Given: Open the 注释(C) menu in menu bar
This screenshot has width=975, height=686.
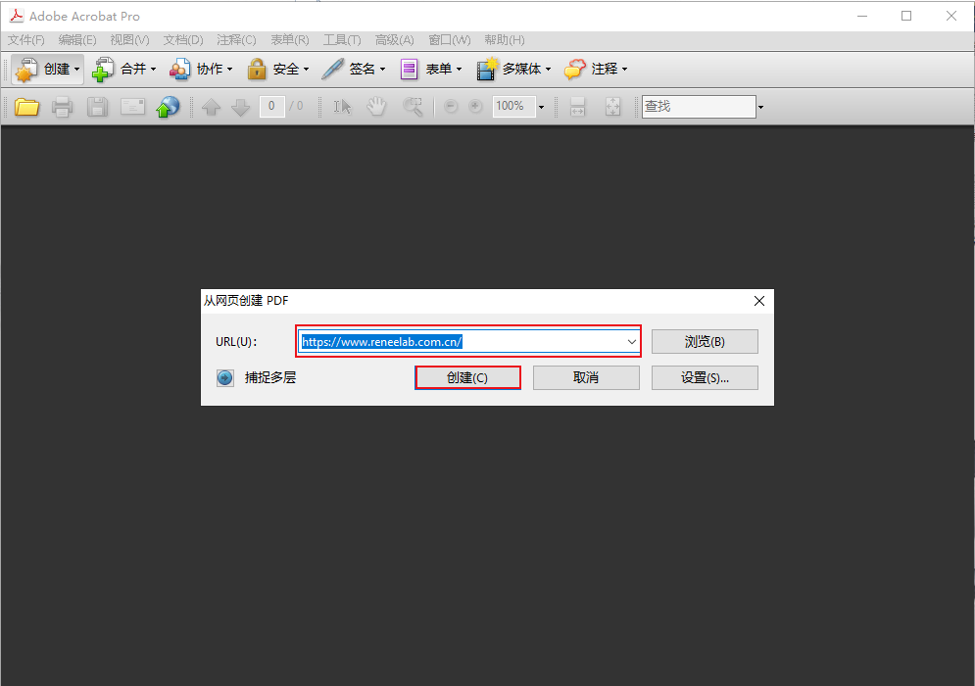Looking at the screenshot, I should click(236, 40).
